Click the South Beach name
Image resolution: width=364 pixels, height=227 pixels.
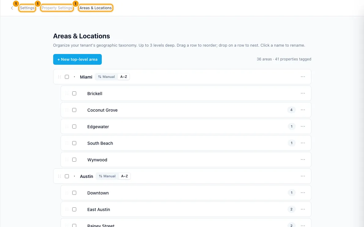click(100, 143)
